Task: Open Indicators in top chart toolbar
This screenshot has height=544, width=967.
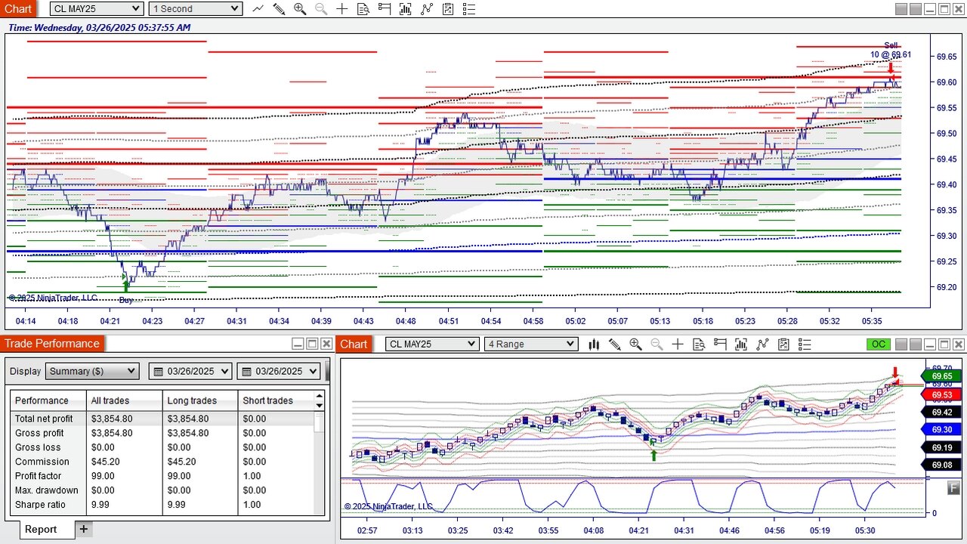Action: tap(427, 9)
